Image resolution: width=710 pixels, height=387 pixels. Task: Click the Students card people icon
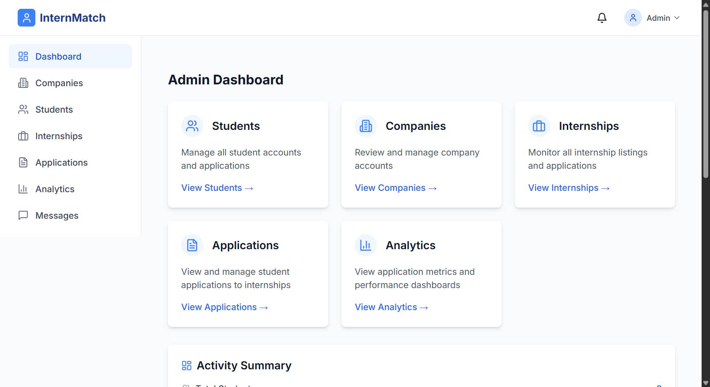(192, 126)
